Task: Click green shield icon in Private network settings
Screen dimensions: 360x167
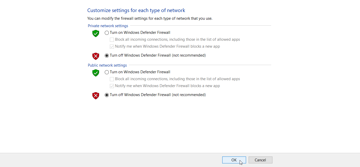Action: pos(96,33)
